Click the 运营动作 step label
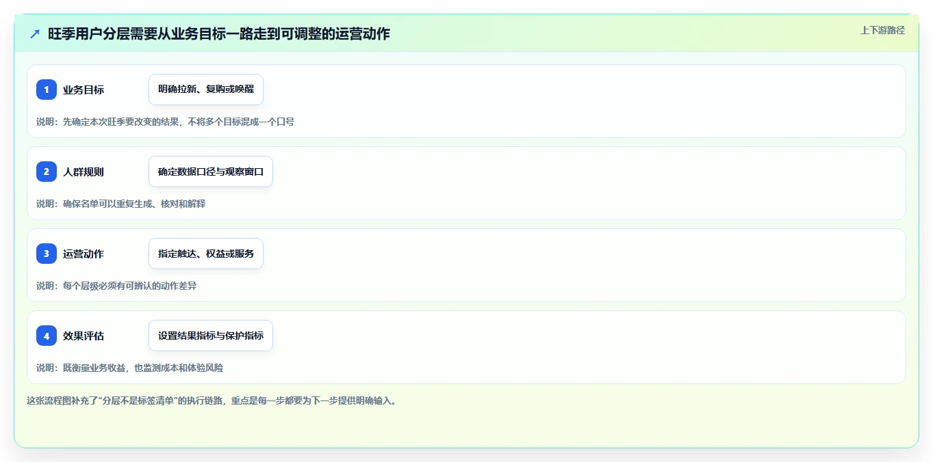 (x=84, y=254)
